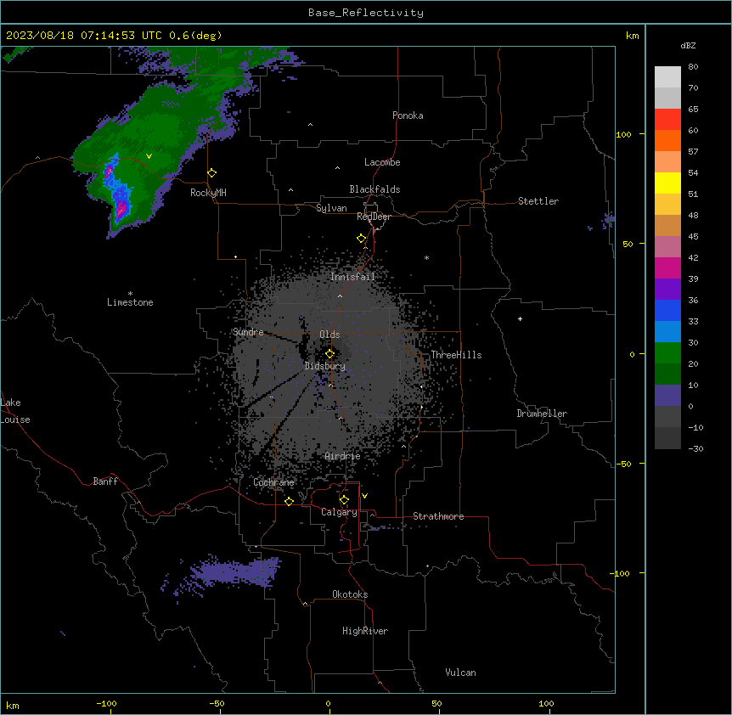Click the Blackfalds city label
Image resolution: width=732 pixels, height=715 pixels.
coord(374,189)
